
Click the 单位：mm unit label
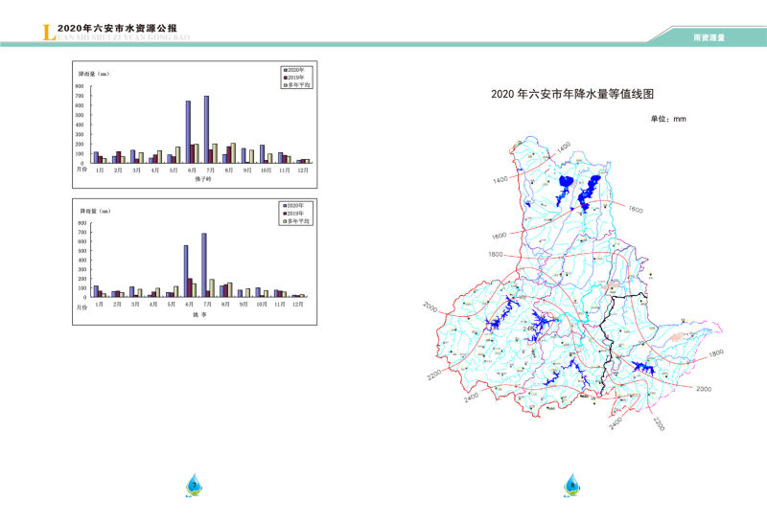coord(668,119)
